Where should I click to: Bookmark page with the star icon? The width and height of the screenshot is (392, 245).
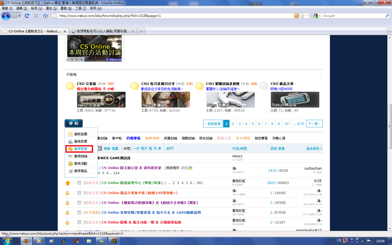tap(302, 16)
